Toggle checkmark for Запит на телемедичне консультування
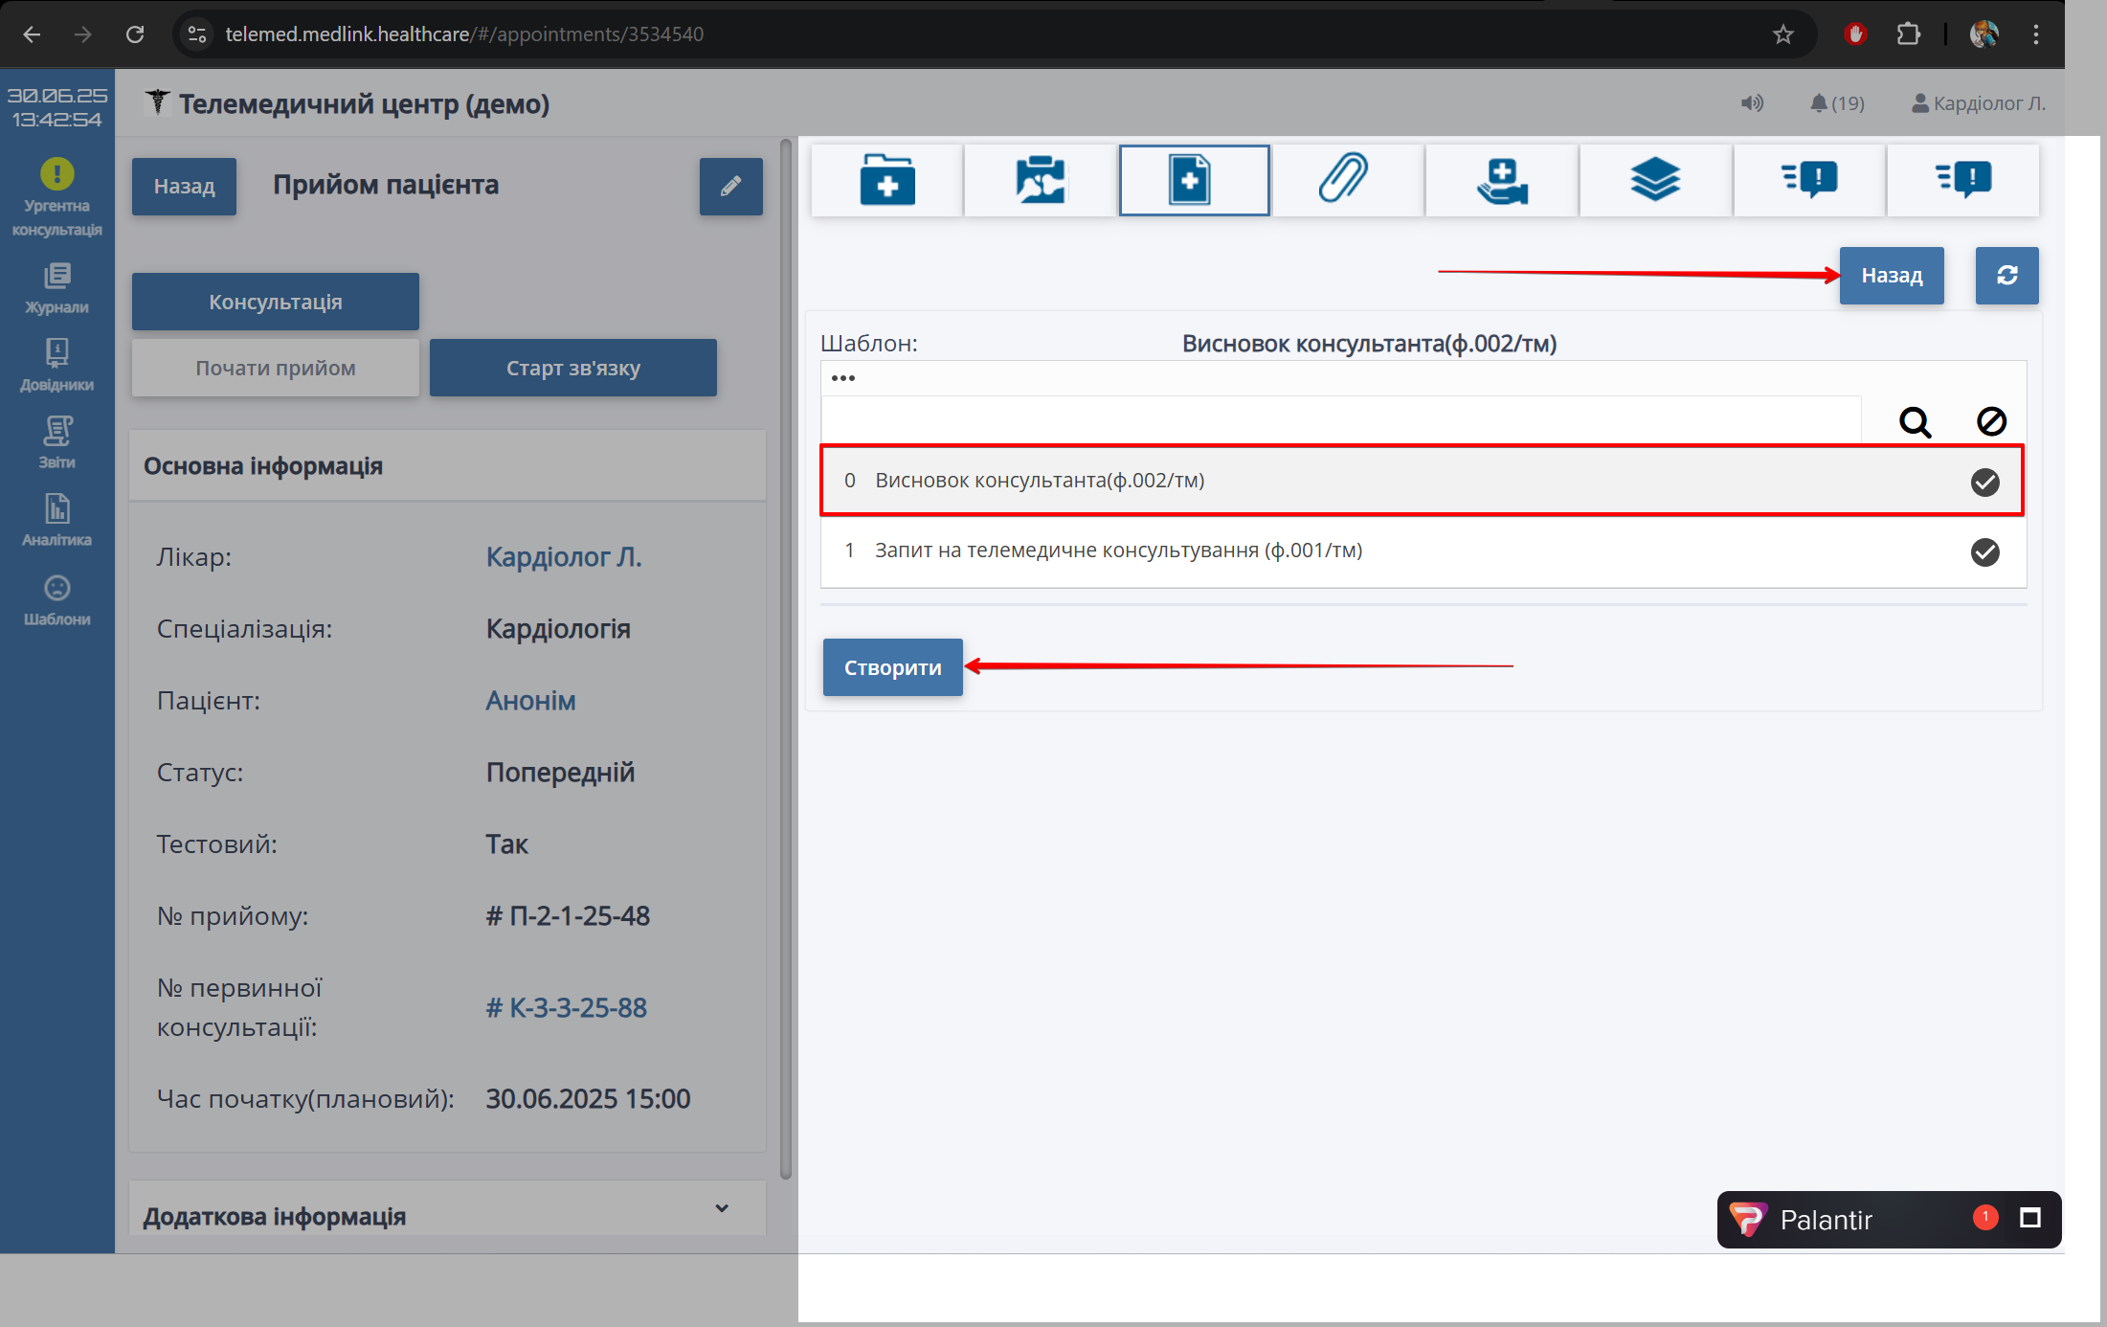2107x1327 pixels. tap(1984, 551)
